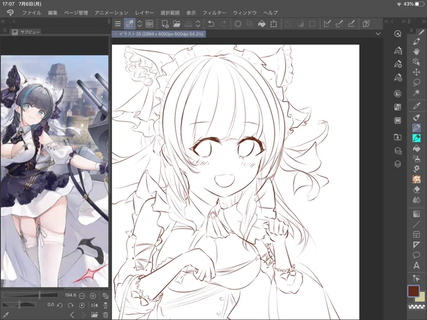Open the レイヤー menu
This screenshot has height=320, width=427.
pos(144,13)
